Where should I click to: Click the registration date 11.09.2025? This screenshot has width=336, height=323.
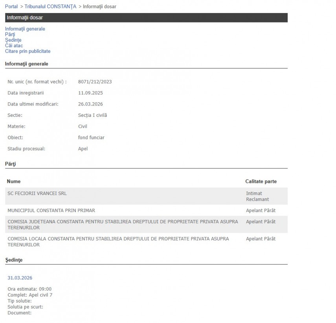90,93
